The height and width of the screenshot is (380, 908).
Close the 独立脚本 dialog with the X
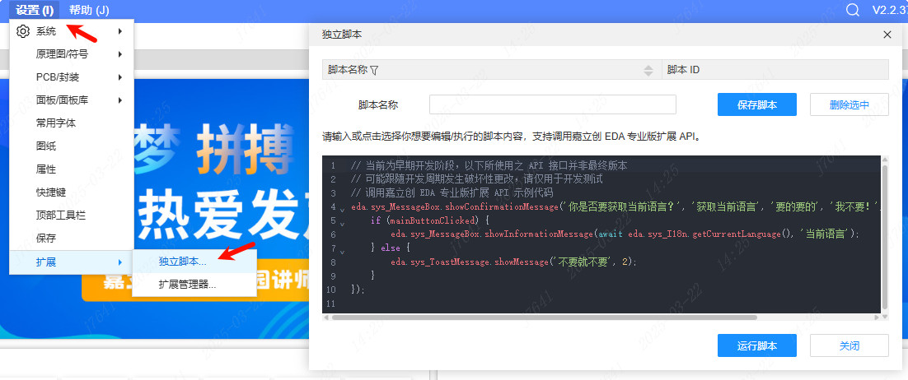pyautogui.click(x=887, y=35)
